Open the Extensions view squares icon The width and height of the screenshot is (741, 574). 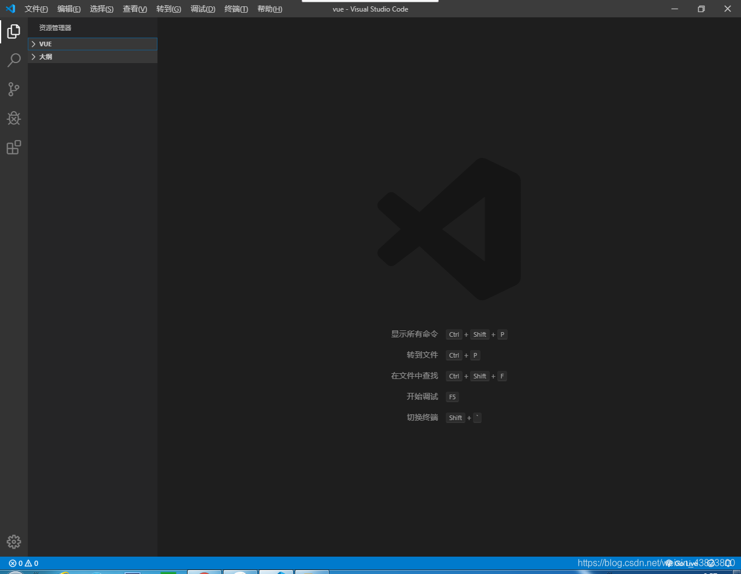(14, 148)
